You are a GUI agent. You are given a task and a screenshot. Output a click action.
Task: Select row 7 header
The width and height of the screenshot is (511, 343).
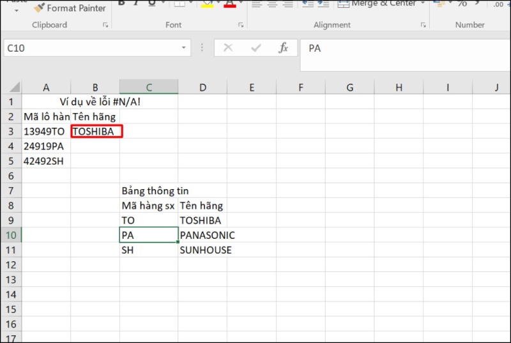click(x=10, y=190)
